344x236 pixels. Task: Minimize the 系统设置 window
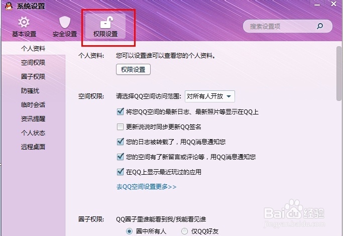(x=317, y=5)
